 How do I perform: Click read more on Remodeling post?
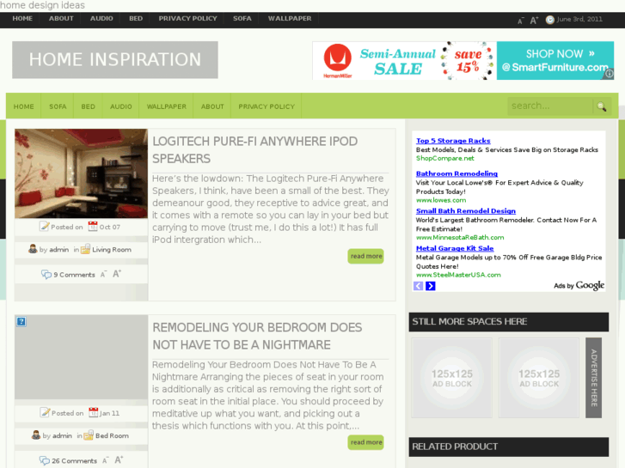click(x=366, y=442)
